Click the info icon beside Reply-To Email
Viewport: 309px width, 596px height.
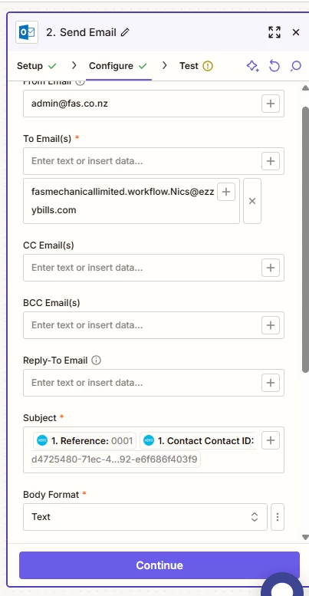pos(97,360)
